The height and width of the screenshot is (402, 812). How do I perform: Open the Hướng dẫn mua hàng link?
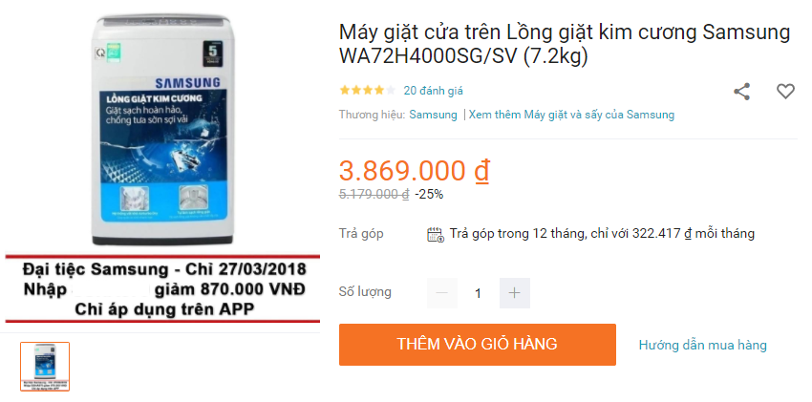(702, 345)
